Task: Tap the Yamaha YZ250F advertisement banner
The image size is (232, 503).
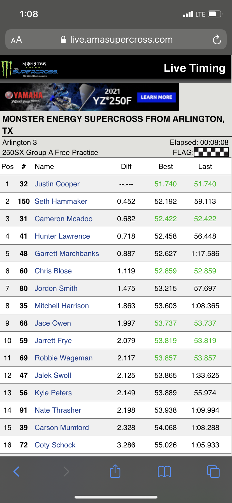Action: 84,97
